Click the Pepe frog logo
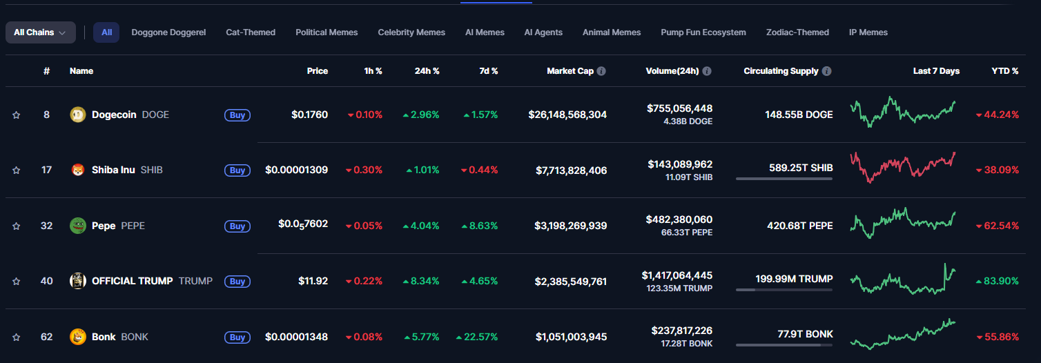The image size is (1041, 363). [x=78, y=226]
